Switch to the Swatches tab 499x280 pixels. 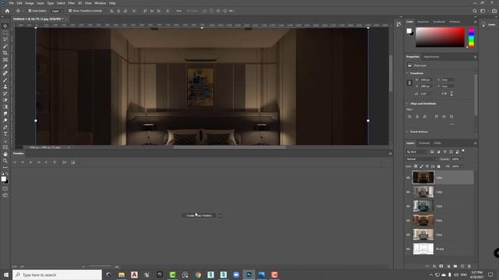(x=423, y=22)
